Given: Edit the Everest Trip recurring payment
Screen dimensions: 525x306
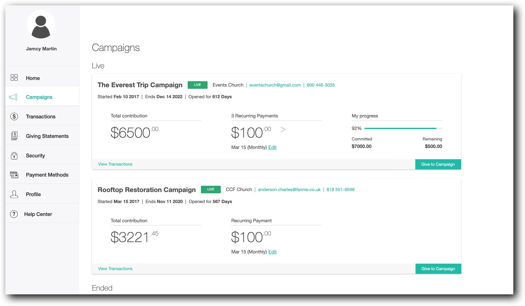Looking at the screenshot, I should (272, 147).
